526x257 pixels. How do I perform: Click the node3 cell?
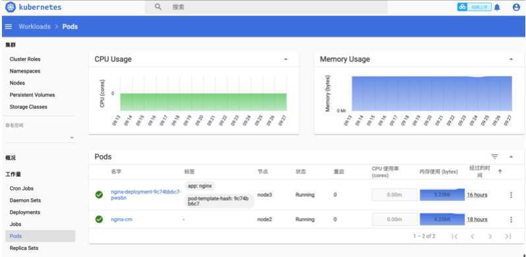pos(265,194)
